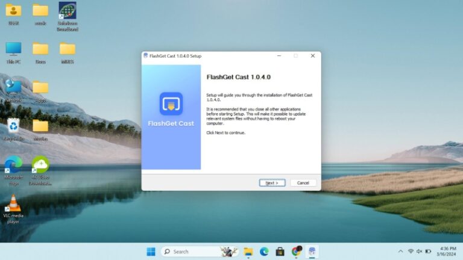This screenshot has height=260, width=463.
Task: Open File Explorer from the taskbar
Action: [248, 252]
